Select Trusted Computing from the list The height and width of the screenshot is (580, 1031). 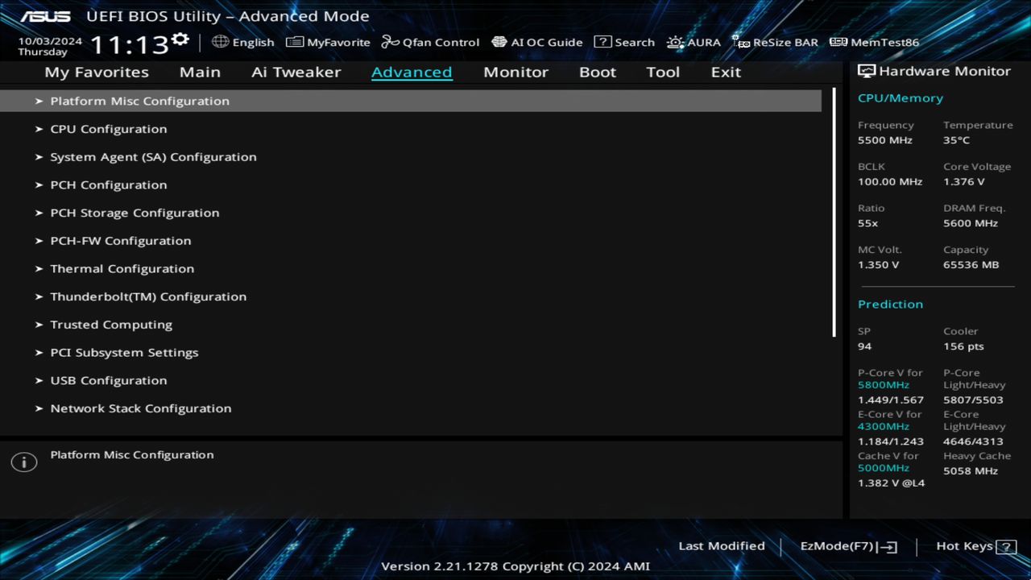111,324
